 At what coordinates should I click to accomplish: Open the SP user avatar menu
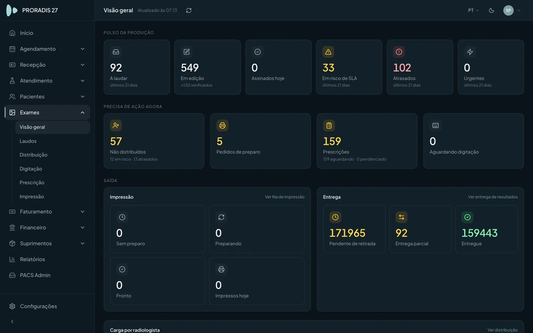pyautogui.click(x=512, y=10)
